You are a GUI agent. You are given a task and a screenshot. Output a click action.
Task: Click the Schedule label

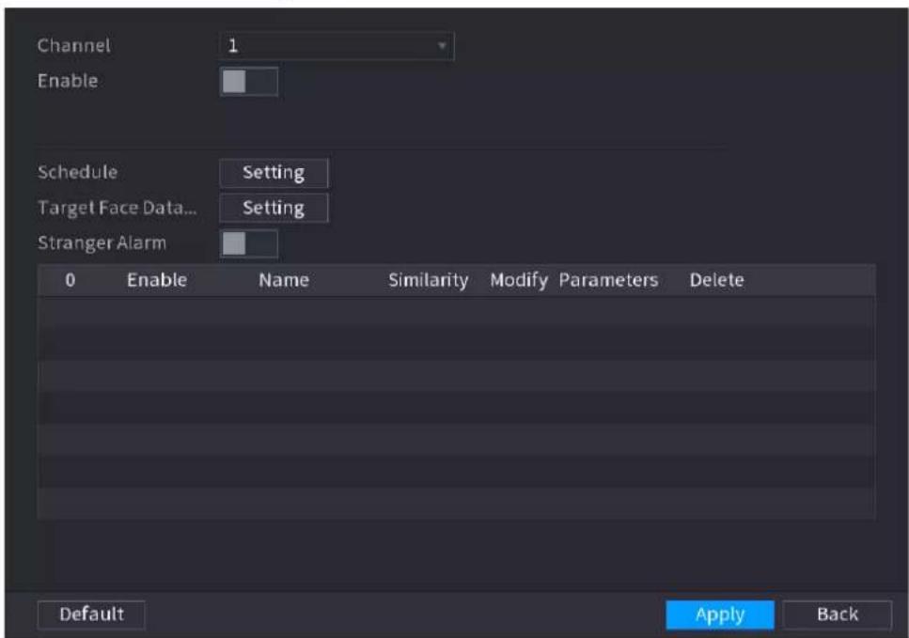pos(78,172)
